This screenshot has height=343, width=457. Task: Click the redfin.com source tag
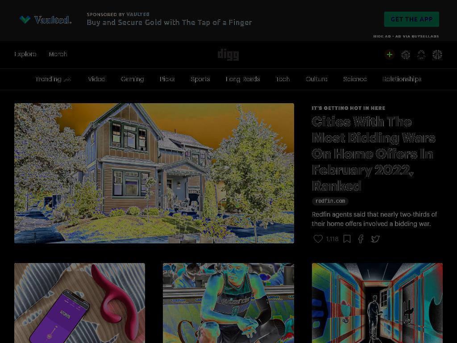coord(330,201)
